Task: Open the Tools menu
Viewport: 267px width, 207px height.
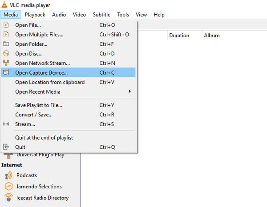Action: [123, 15]
